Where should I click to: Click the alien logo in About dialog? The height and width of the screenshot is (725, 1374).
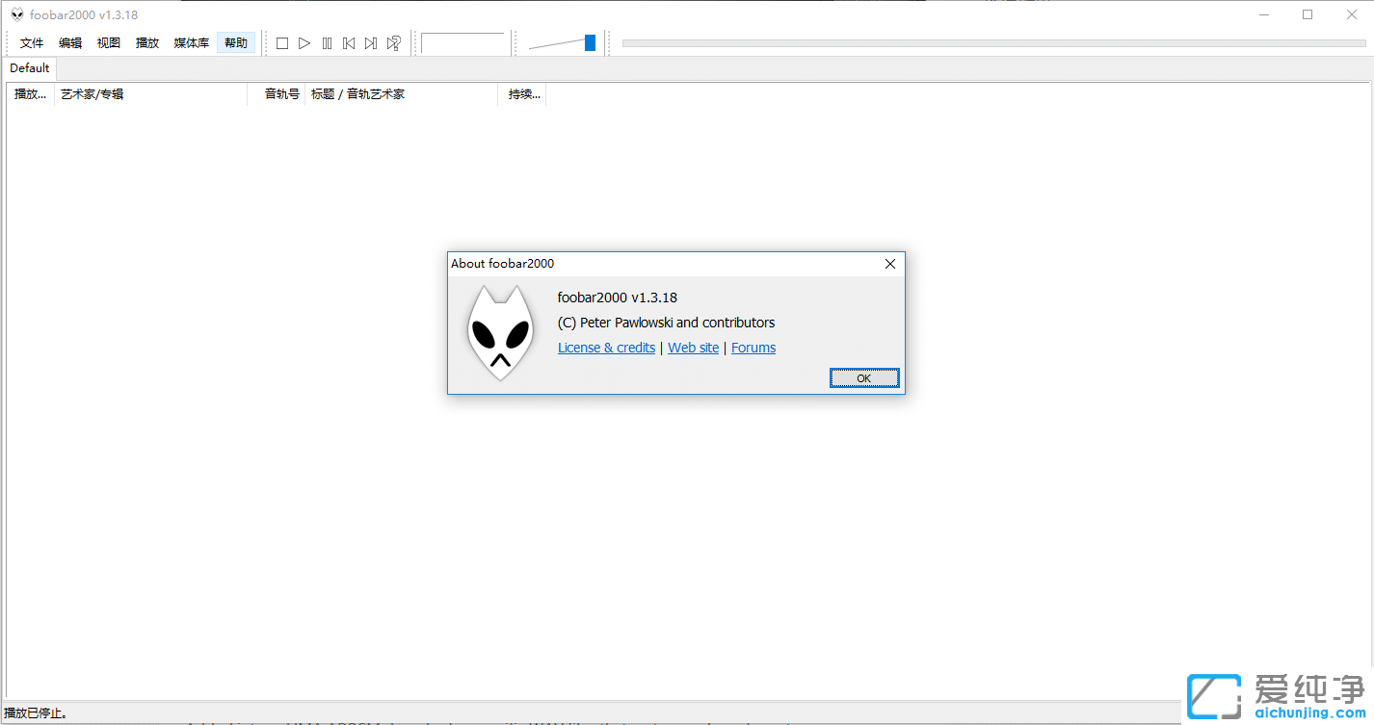[x=500, y=332]
